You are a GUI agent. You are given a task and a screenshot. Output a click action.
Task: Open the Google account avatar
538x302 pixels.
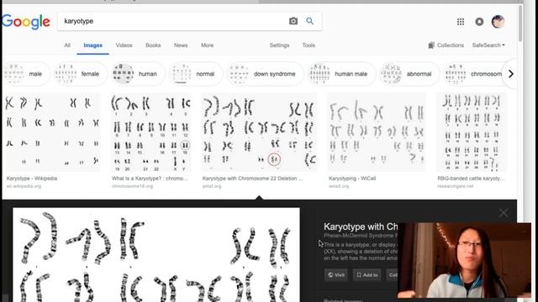498,22
